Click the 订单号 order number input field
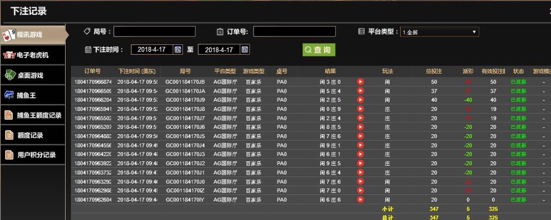 (x=294, y=32)
